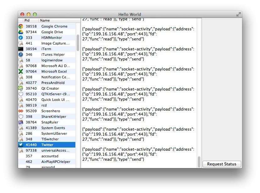Click the yellow minimize window button
The width and height of the screenshot is (260, 193).
click(29, 14)
